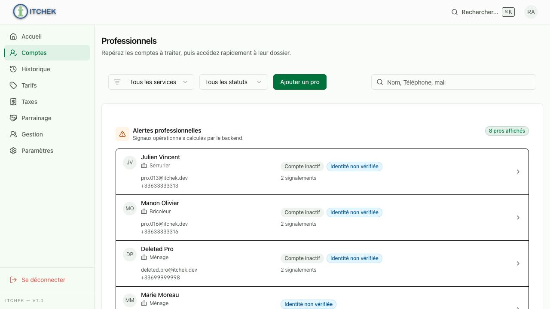This screenshot has height=309, width=550.
Task: Click Compte inactif tag for Manon Olivier
Action: [x=302, y=212]
